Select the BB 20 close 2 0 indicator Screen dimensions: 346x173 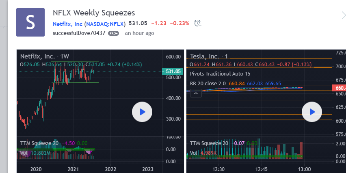point(208,84)
